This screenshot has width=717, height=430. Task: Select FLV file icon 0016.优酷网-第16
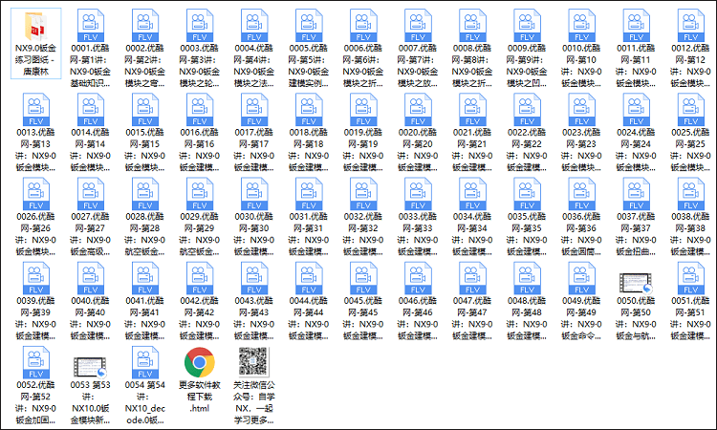[200, 110]
